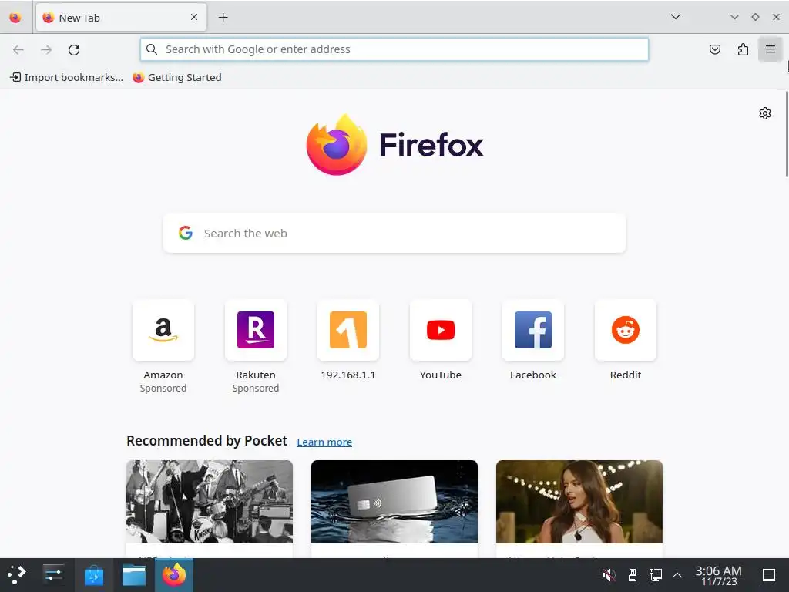789x592 pixels.
Task: Open Dolphin file manager from taskbar
Action: point(134,575)
